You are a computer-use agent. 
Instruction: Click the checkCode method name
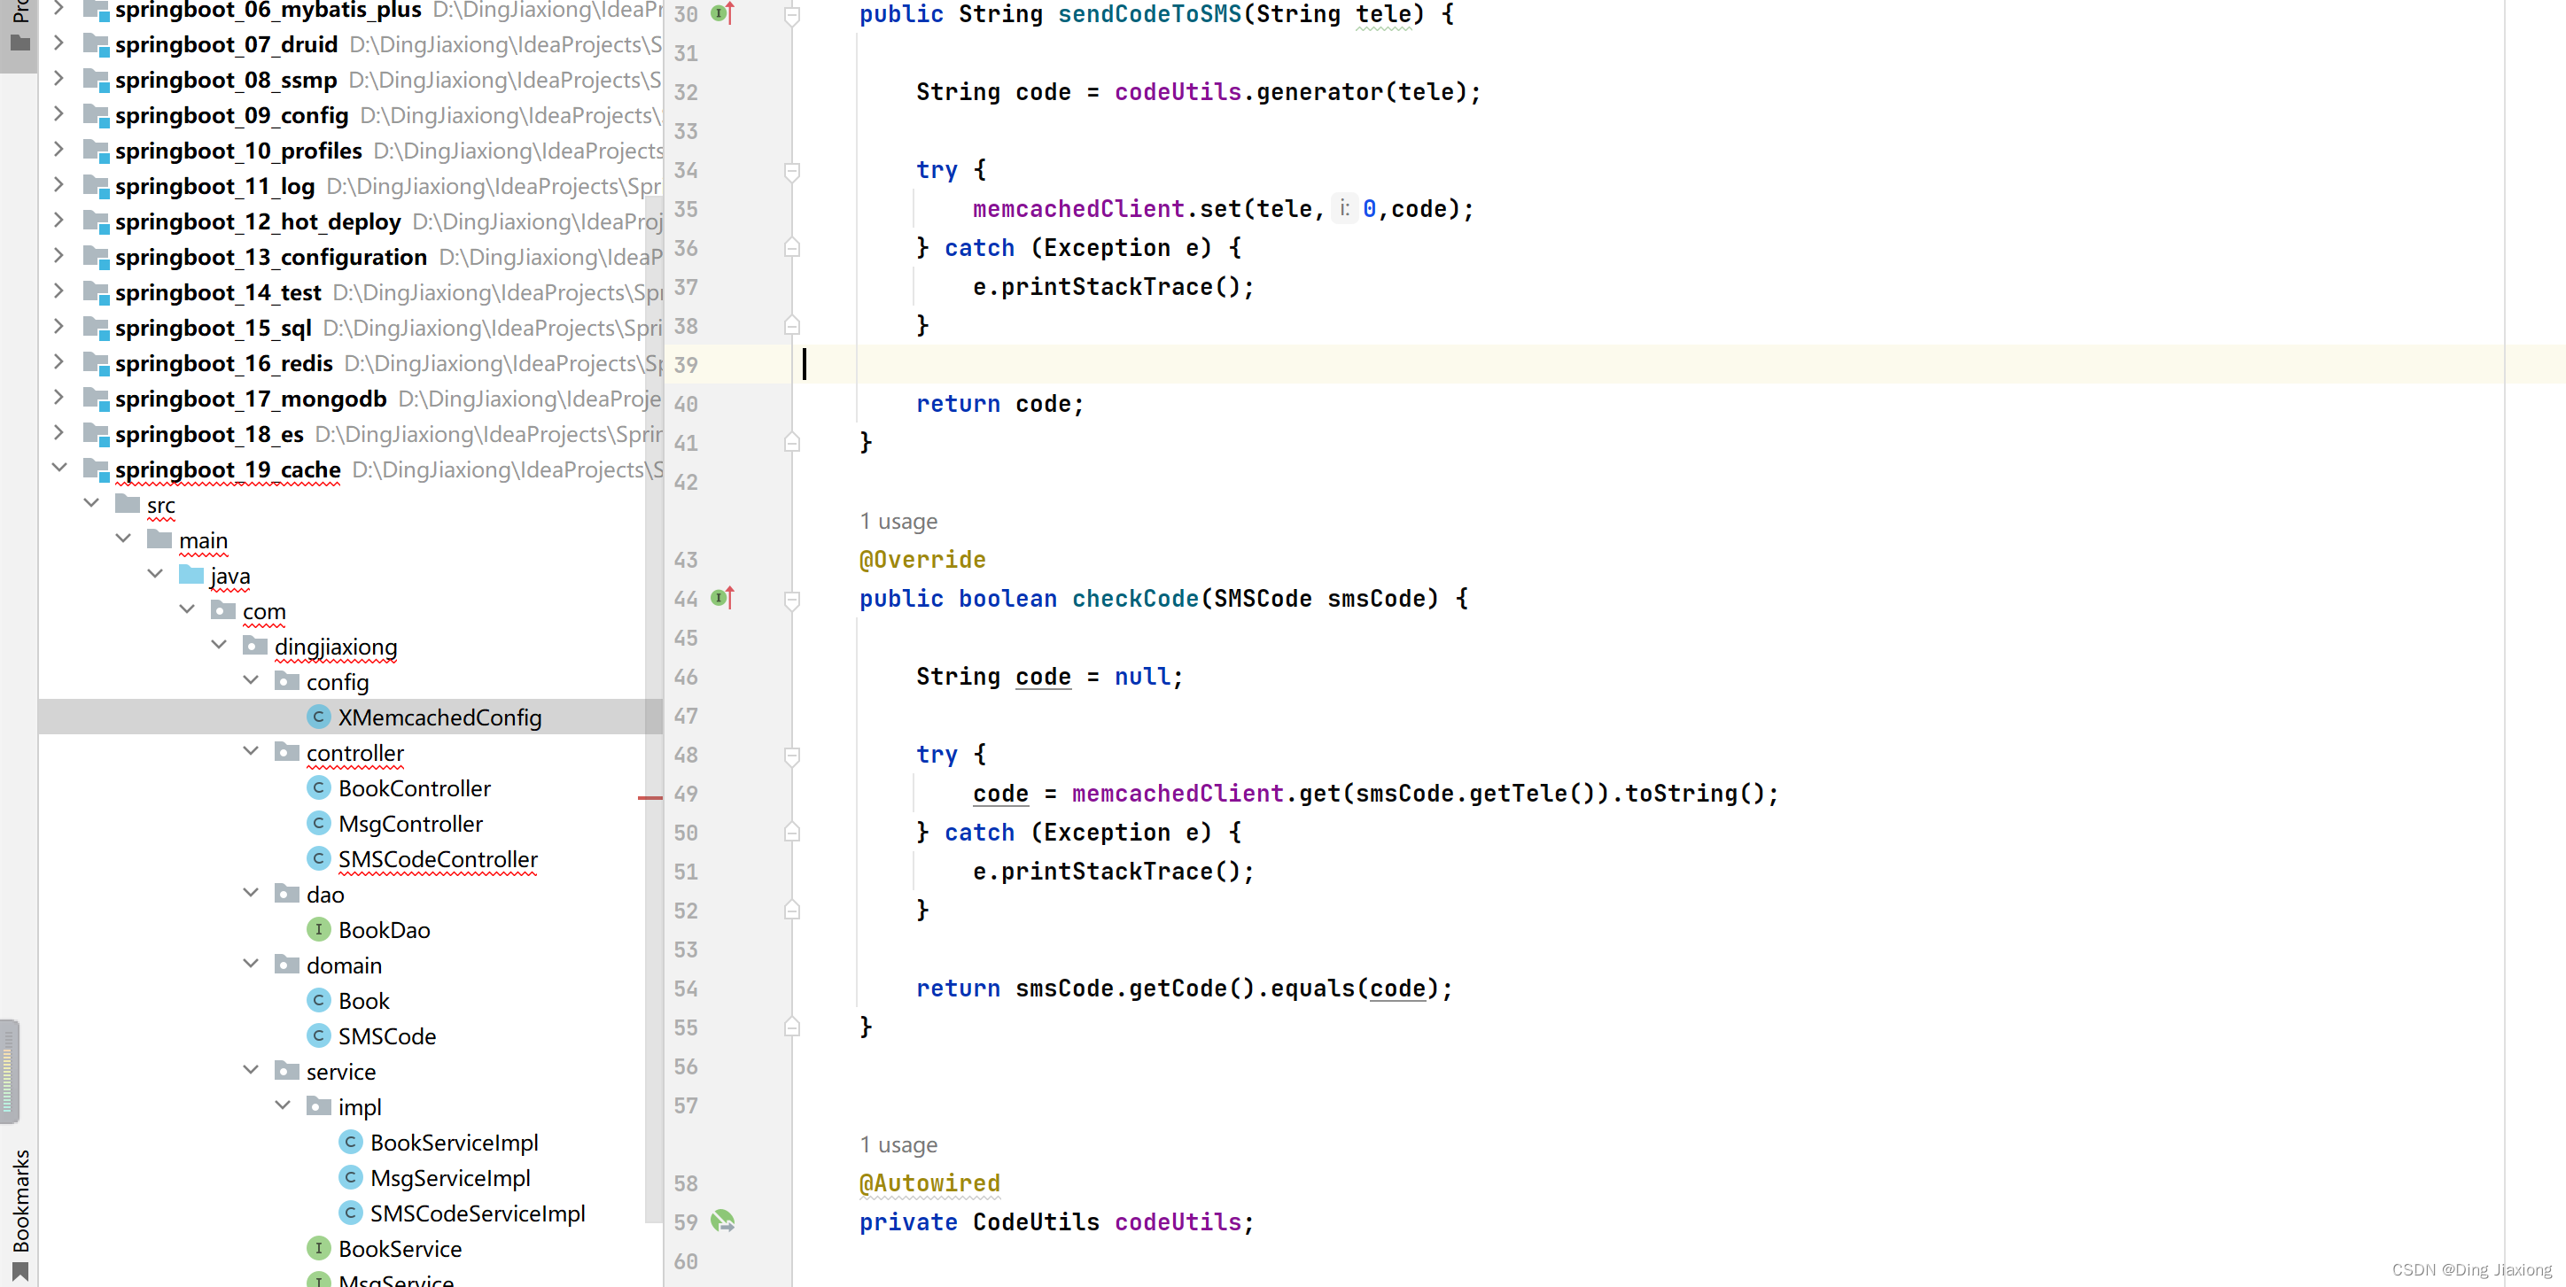point(1134,599)
